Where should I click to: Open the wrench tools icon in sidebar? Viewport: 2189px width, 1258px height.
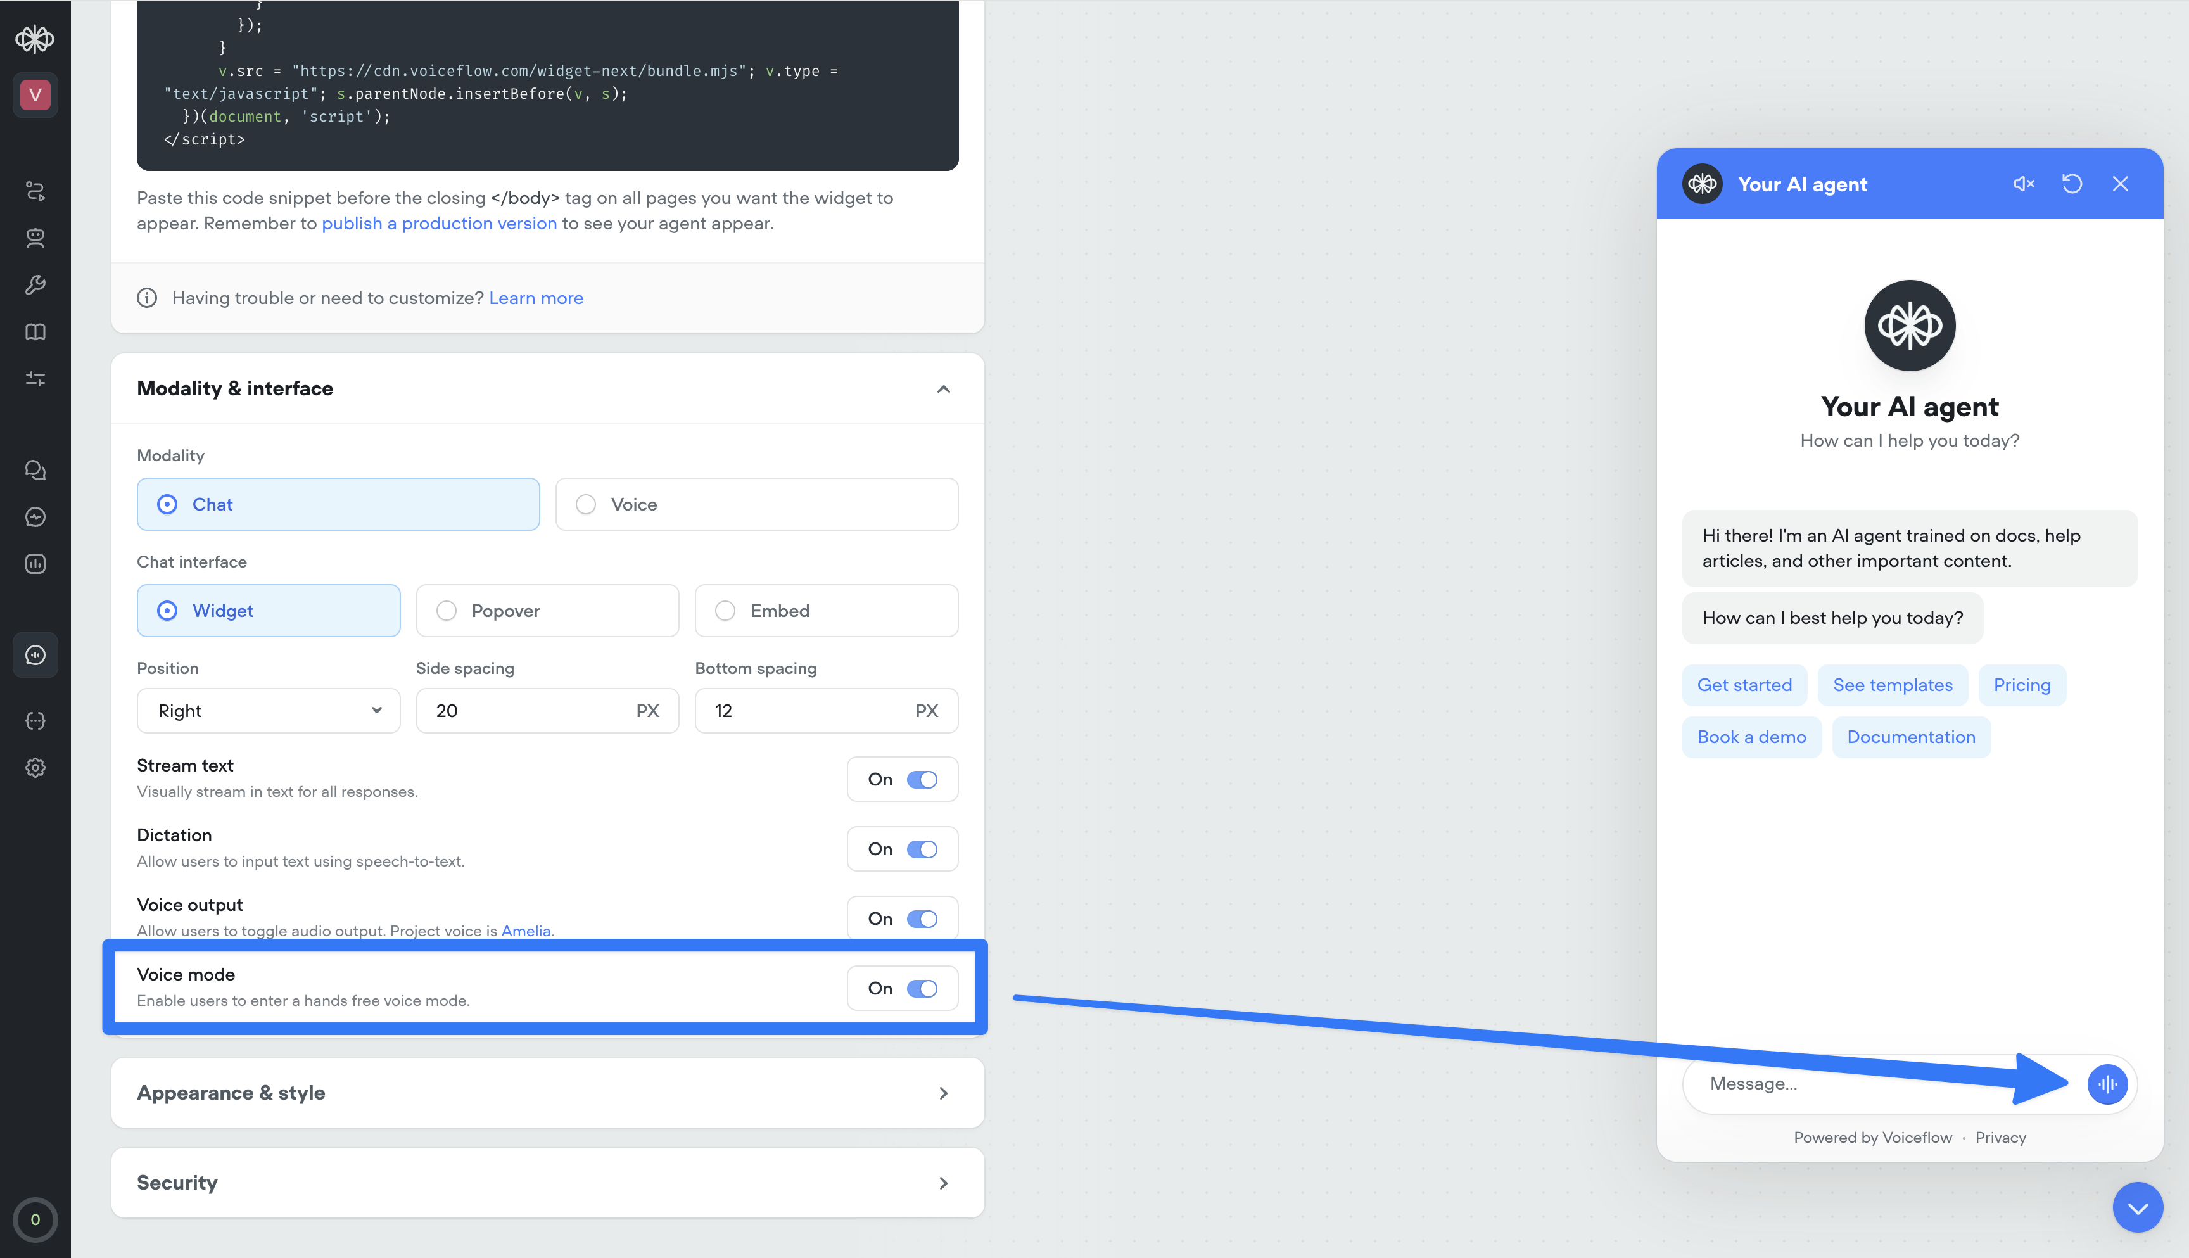35,285
